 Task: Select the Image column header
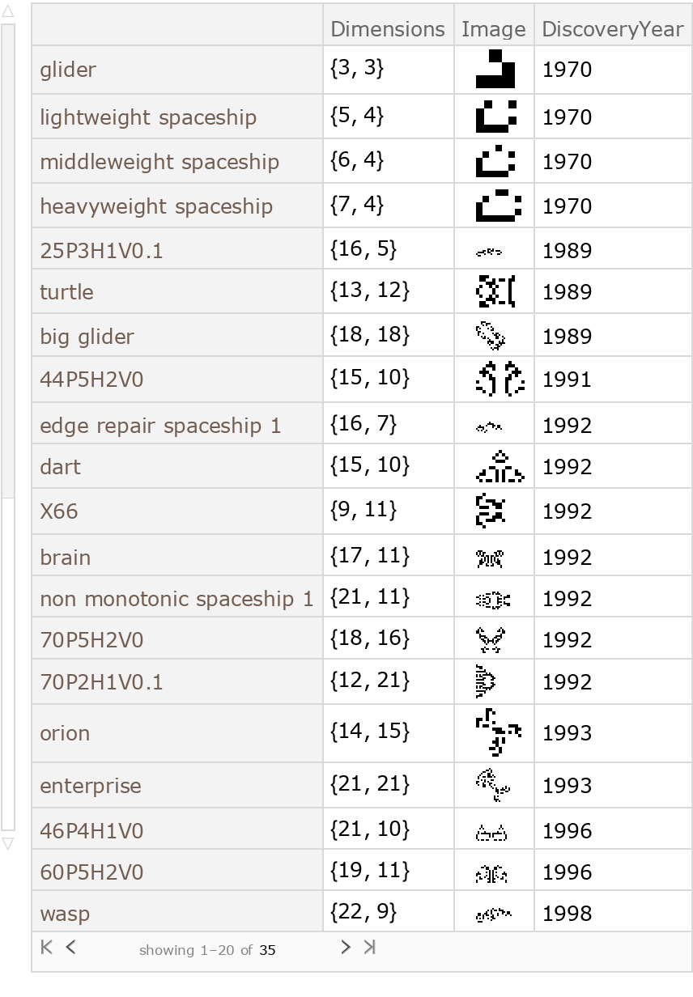tap(494, 29)
